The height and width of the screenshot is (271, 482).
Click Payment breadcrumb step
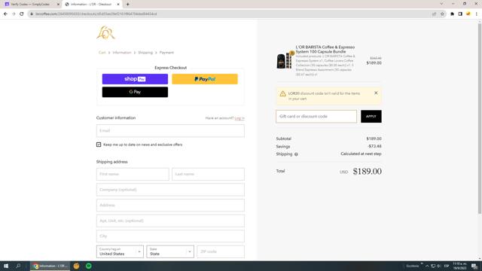coord(166,53)
